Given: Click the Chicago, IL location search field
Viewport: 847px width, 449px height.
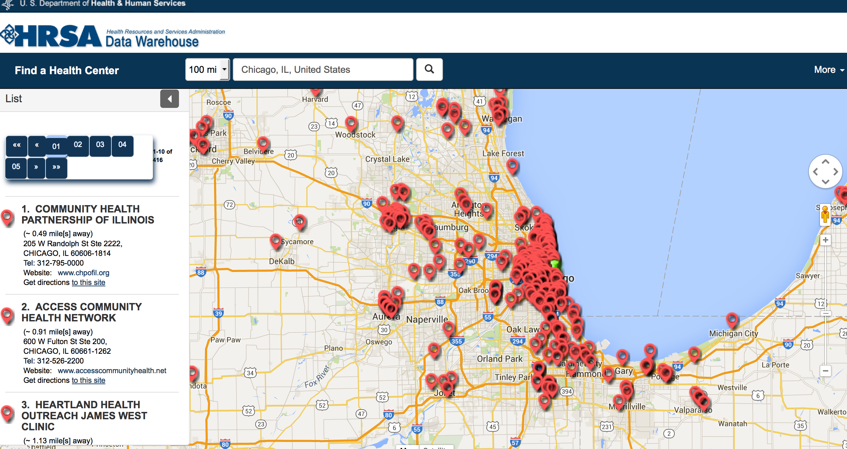Looking at the screenshot, I should (323, 69).
